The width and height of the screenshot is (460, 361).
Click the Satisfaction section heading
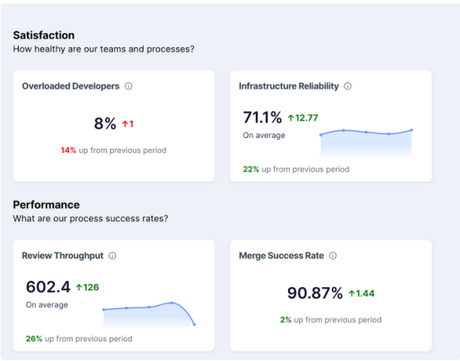pos(44,35)
